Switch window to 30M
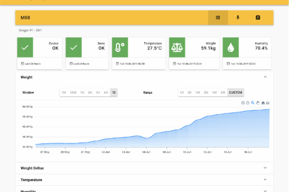Screen dimensions: 289x192 tap(73, 92)
